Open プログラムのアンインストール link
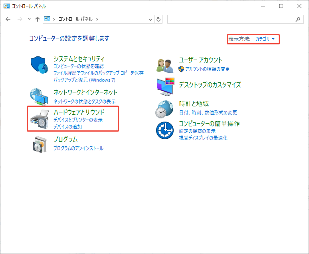The height and width of the screenshot is (254, 309). tap(78, 148)
